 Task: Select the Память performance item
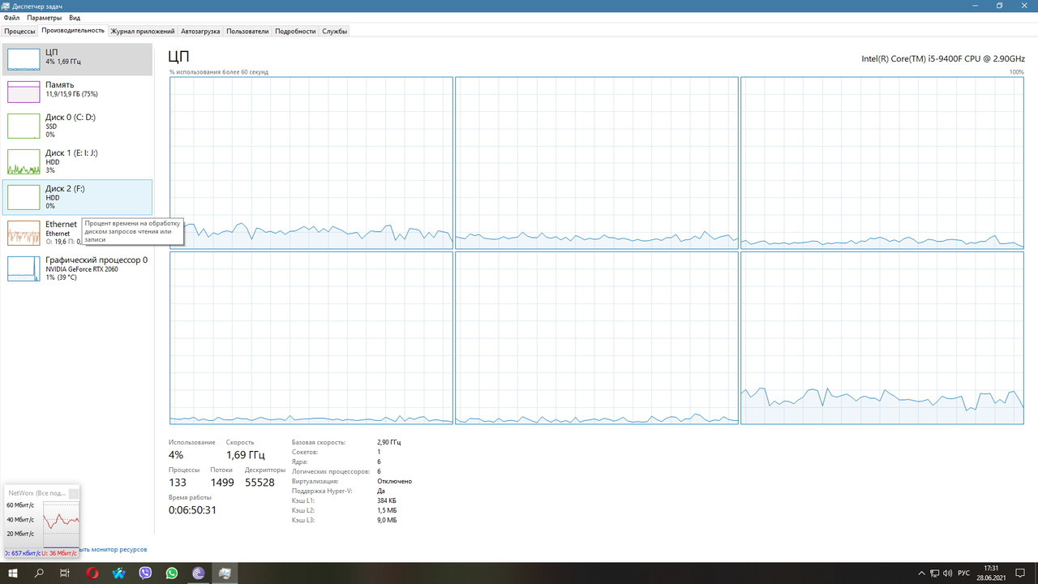77,91
